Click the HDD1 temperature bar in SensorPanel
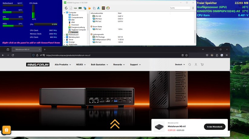 (13, 26)
